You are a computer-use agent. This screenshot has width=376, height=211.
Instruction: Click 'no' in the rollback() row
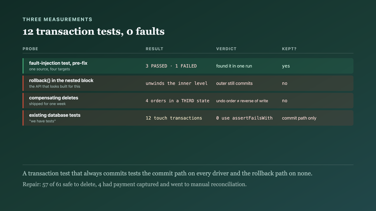(x=285, y=83)
